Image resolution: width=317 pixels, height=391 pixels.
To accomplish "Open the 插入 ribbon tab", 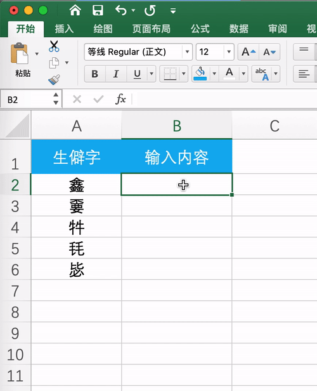I will (64, 29).
